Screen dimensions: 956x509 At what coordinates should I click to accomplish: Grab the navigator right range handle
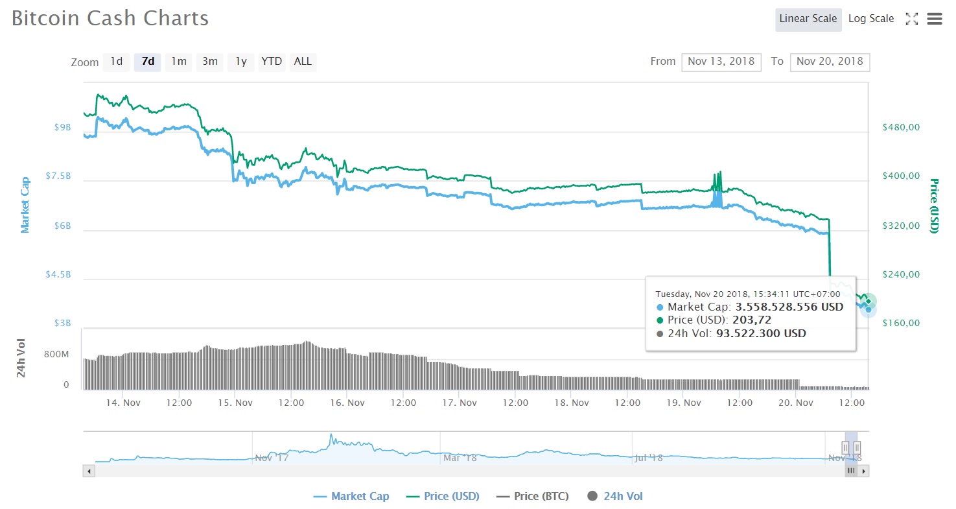[x=857, y=447]
